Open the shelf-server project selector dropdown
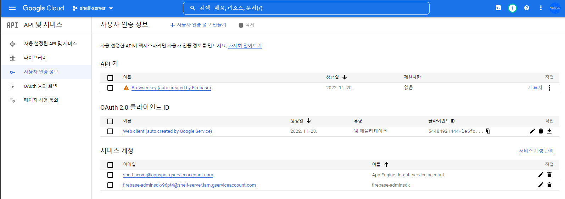Image resolution: width=565 pixels, height=199 pixels. (93, 8)
